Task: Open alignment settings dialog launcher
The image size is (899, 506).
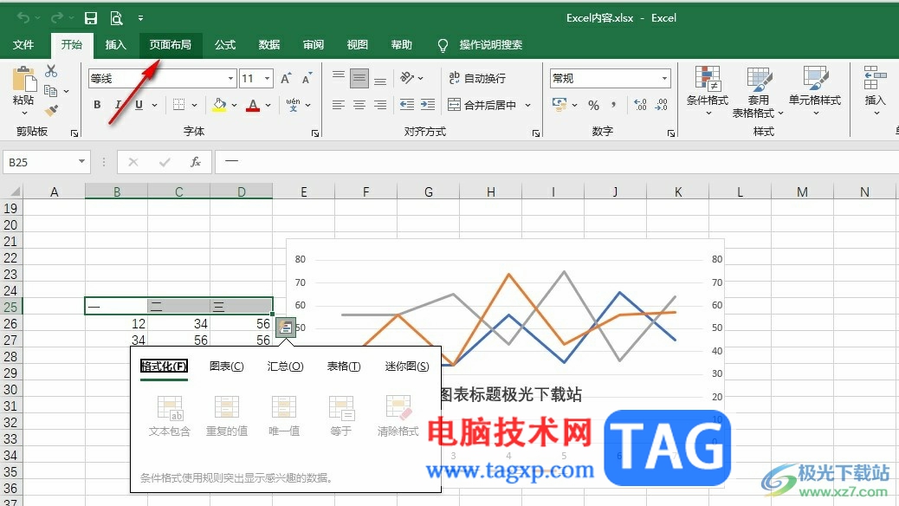Action: point(536,133)
